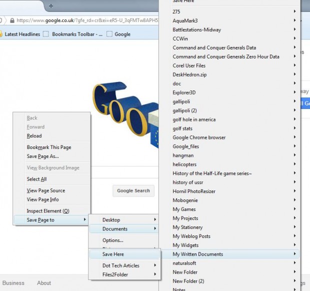
Task: Select the DeskHedron.zip entry
Action: click(x=229, y=74)
